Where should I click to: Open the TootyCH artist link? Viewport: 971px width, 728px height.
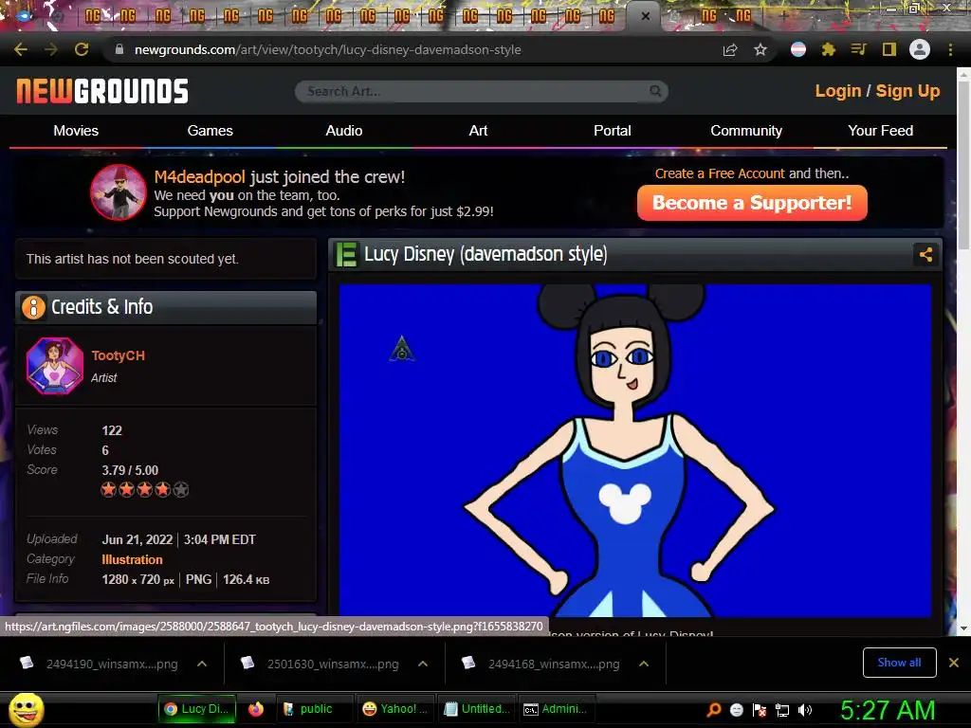[119, 355]
